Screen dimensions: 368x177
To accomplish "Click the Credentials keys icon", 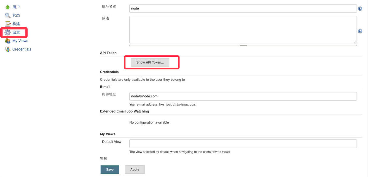I will click(8, 49).
